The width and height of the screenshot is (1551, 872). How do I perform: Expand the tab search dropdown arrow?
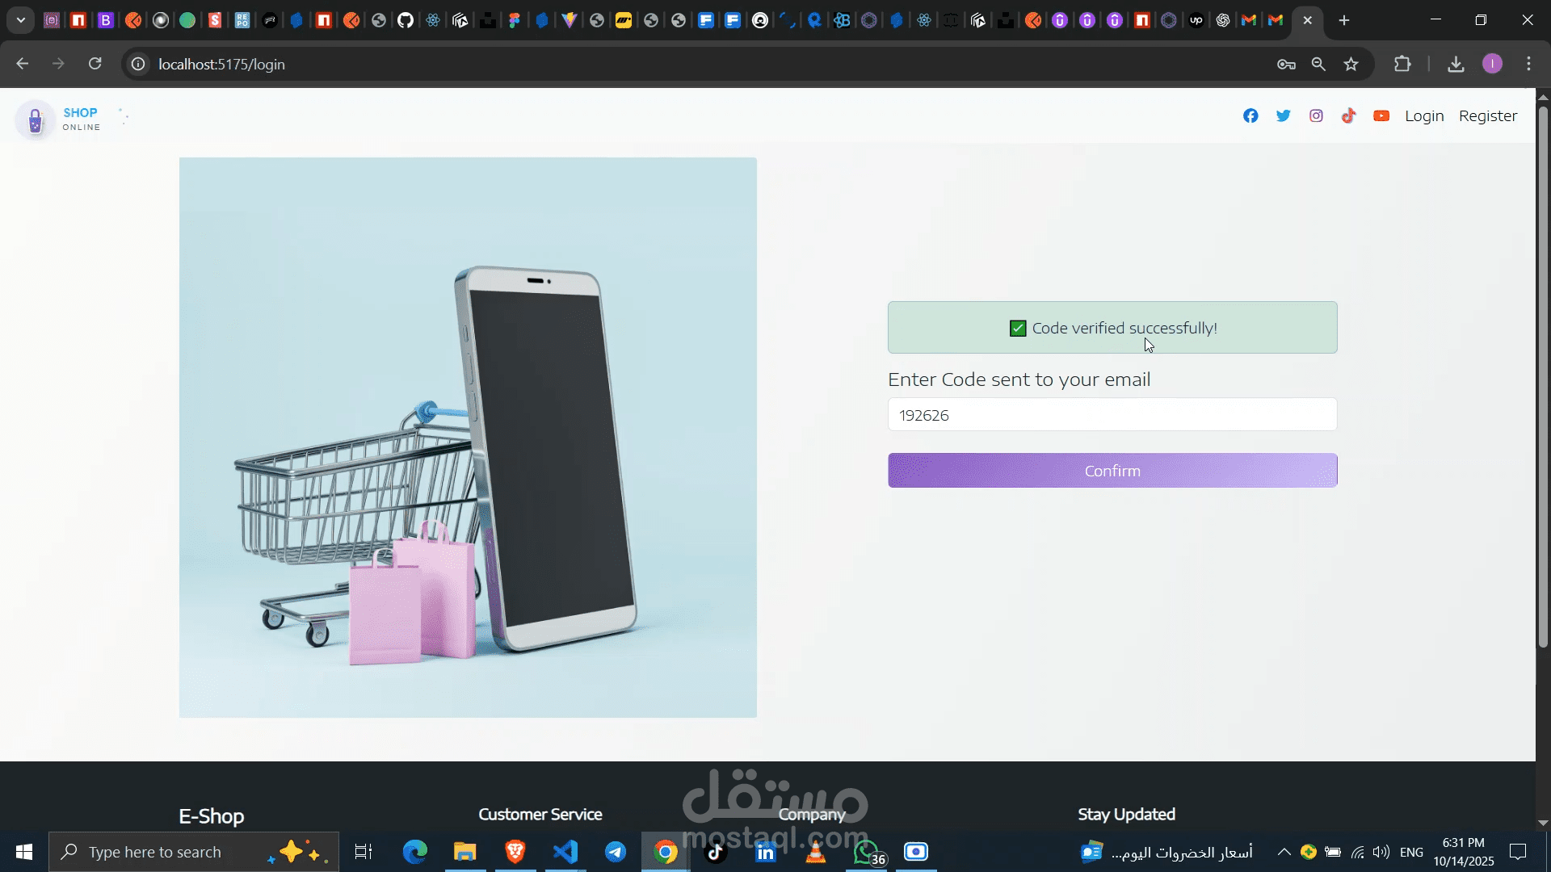coord(21,20)
